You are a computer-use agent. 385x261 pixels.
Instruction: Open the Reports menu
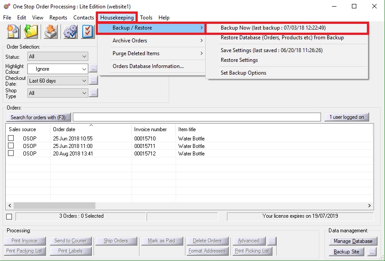58,17
